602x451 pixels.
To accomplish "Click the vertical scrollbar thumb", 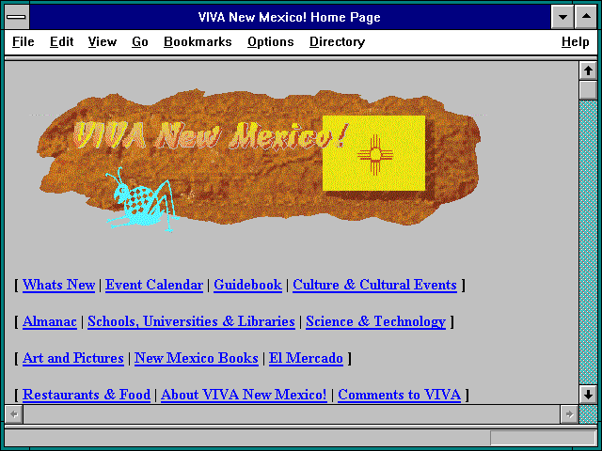I will pos(588,90).
